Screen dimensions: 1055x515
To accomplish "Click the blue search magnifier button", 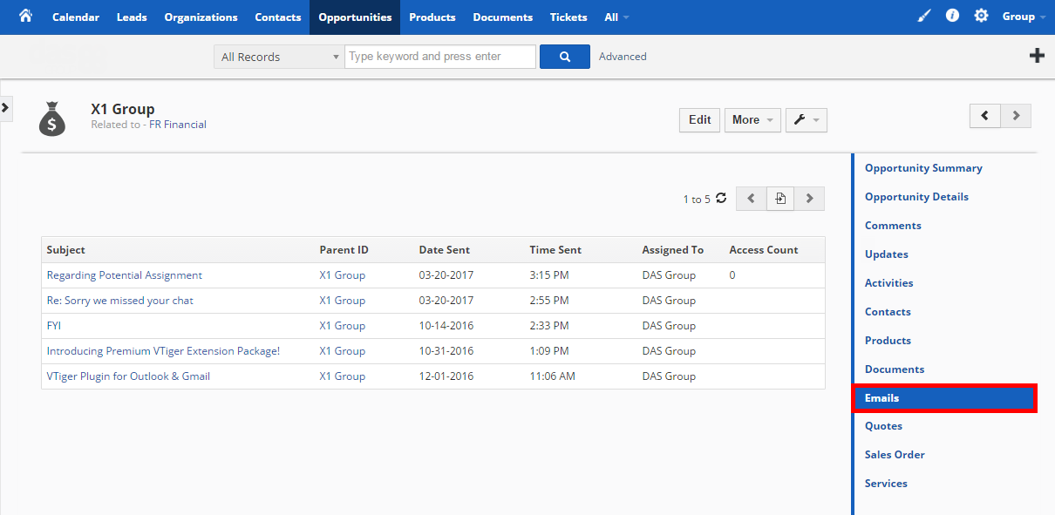I will [x=565, y=57].
